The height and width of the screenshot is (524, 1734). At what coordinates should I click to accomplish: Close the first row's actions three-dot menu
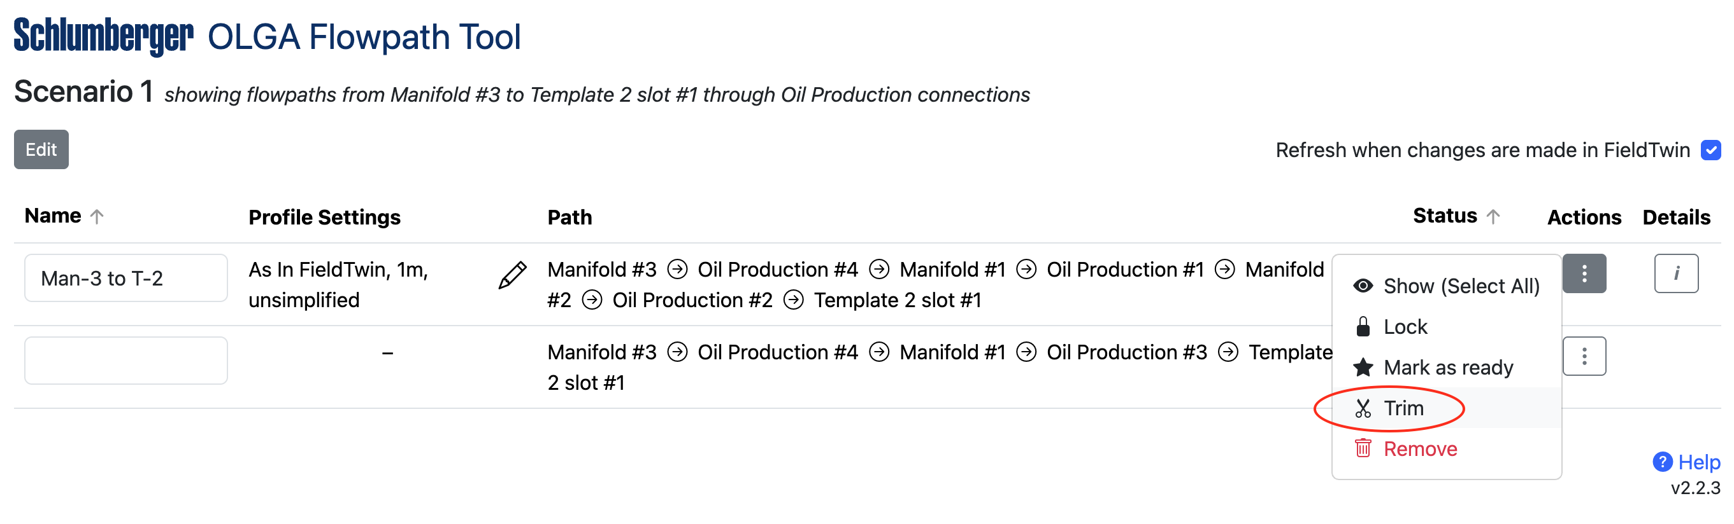[1584, 273]
